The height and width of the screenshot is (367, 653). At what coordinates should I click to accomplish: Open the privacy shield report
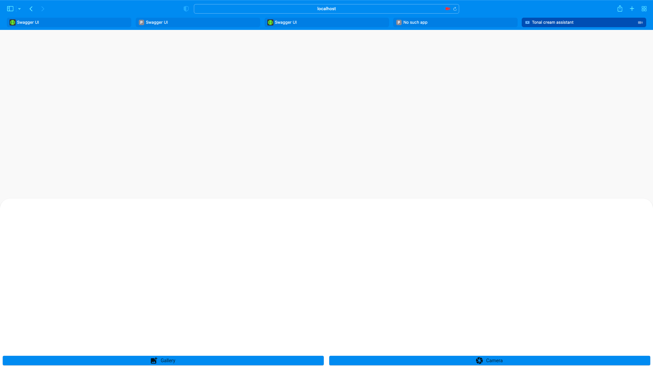[186, 8]
